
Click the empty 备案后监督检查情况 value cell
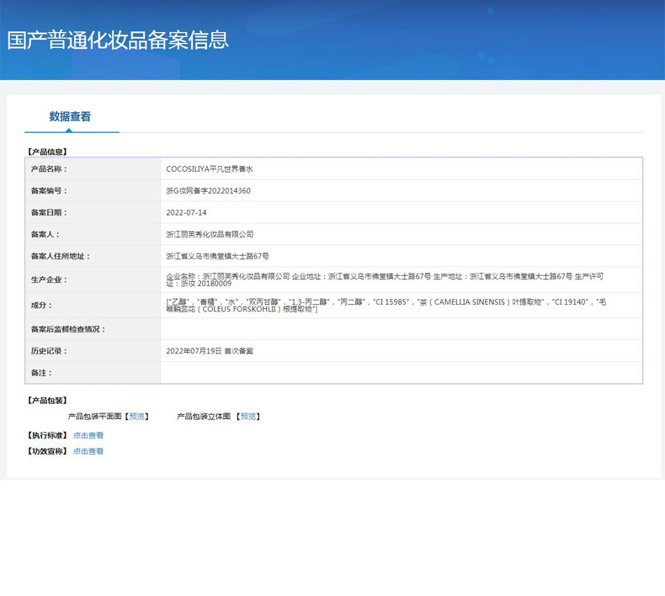pyautogui.click(x=401, y=329)
